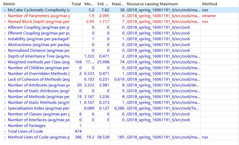
Task: Expand the Abstractness metric row
Action: [x=5, y=45]
